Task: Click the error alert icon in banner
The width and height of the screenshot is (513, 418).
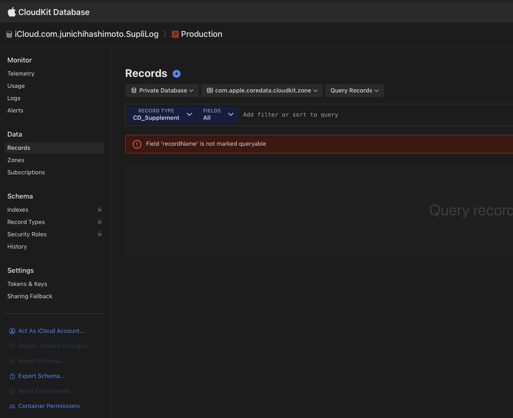Action: coord(137,144)
